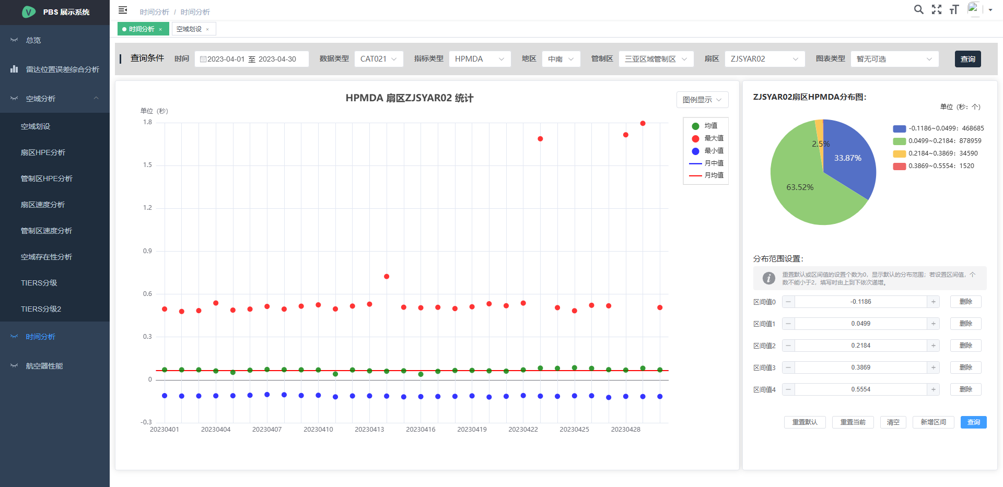Image resolution: width=1003 pixels, height=487 pixels.
Task: Toggle pie legend 0.3869~0.5554
Action: click(934, 166)
